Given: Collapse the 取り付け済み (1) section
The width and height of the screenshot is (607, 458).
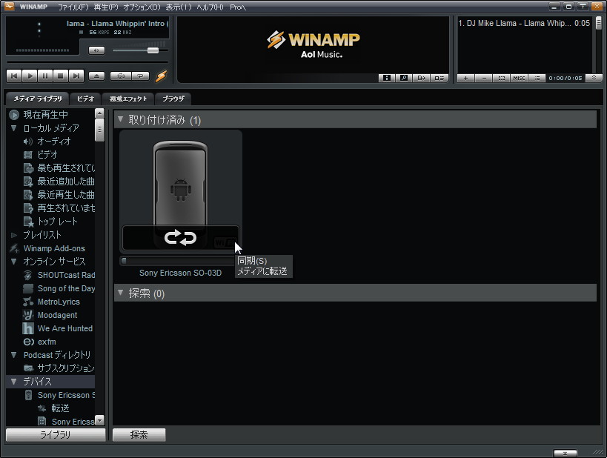Looking at the screenshot, I should [x=121, y=119].
